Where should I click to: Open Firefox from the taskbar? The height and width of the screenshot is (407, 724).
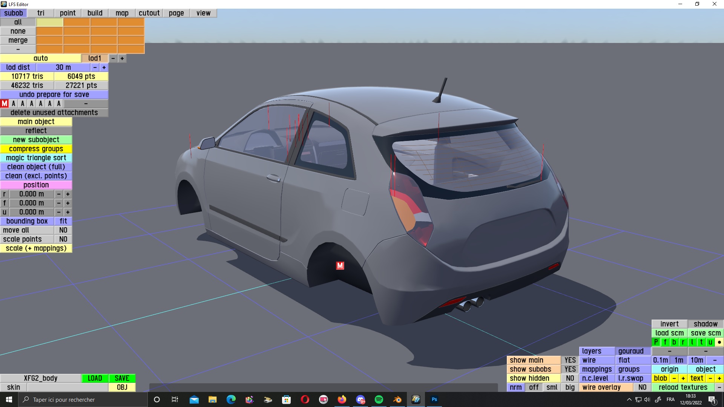click(342, 399)
